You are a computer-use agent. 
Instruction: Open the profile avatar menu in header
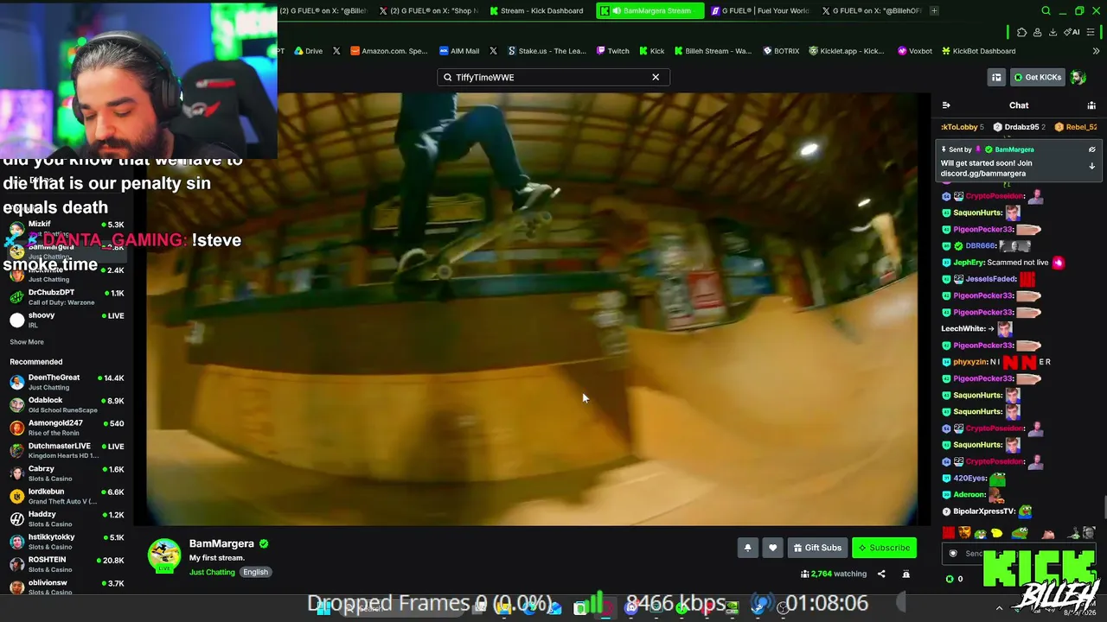pyautogui.click(x=1078, y=77)
